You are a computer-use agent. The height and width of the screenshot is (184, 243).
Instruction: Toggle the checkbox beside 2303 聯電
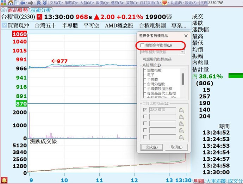click(145, 110)
